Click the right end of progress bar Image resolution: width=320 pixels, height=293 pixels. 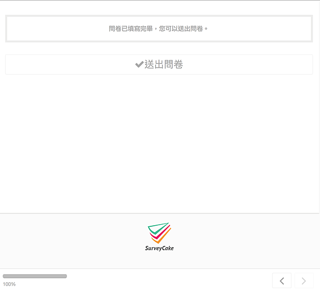[65, 276]
